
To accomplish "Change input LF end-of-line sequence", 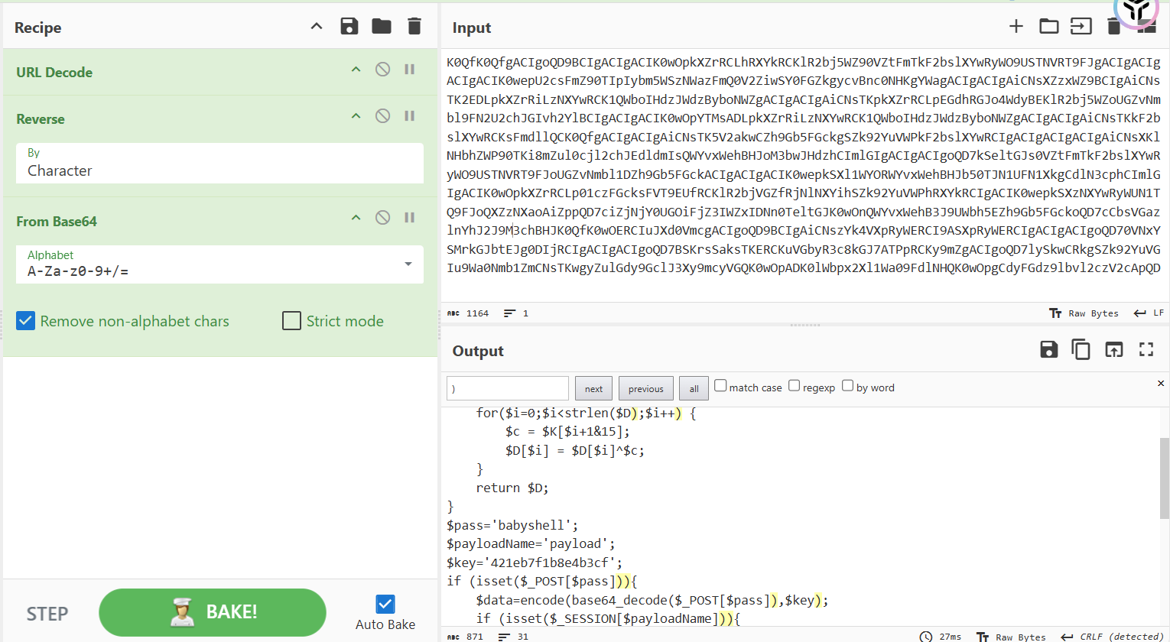I will point(1149,313).
